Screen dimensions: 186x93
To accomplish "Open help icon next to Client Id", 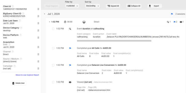I will tap(13, 6).
